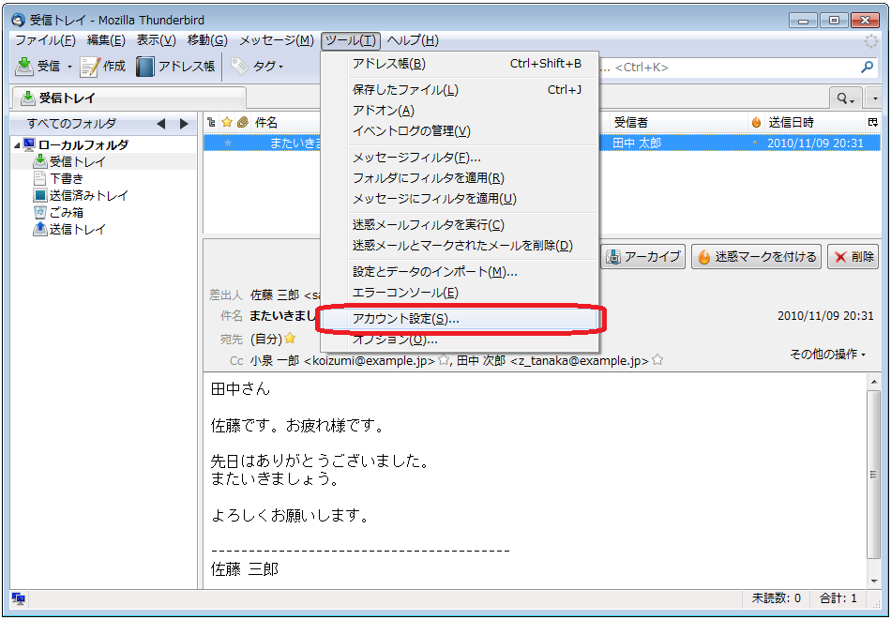Select the 受信トレイ tab
This screenshot has height=620, width=891.
coord(128,98)
